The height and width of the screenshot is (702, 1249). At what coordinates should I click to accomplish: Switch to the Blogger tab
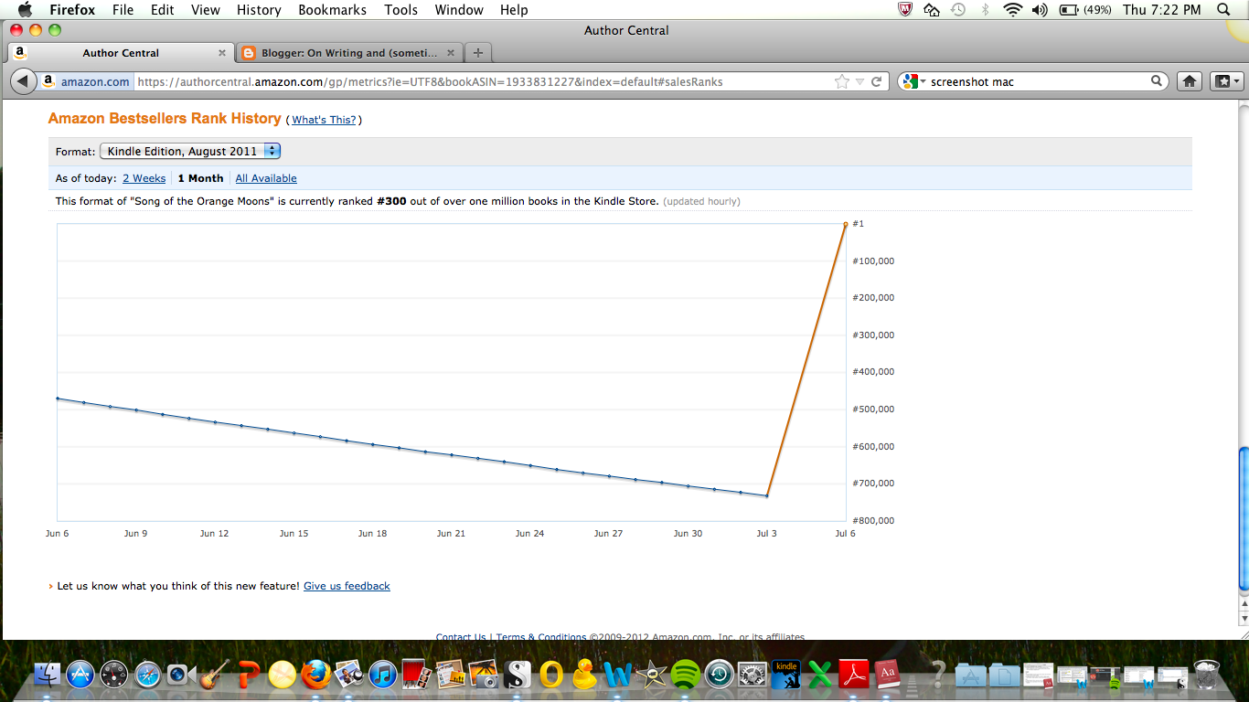click(x=350, y=53)
